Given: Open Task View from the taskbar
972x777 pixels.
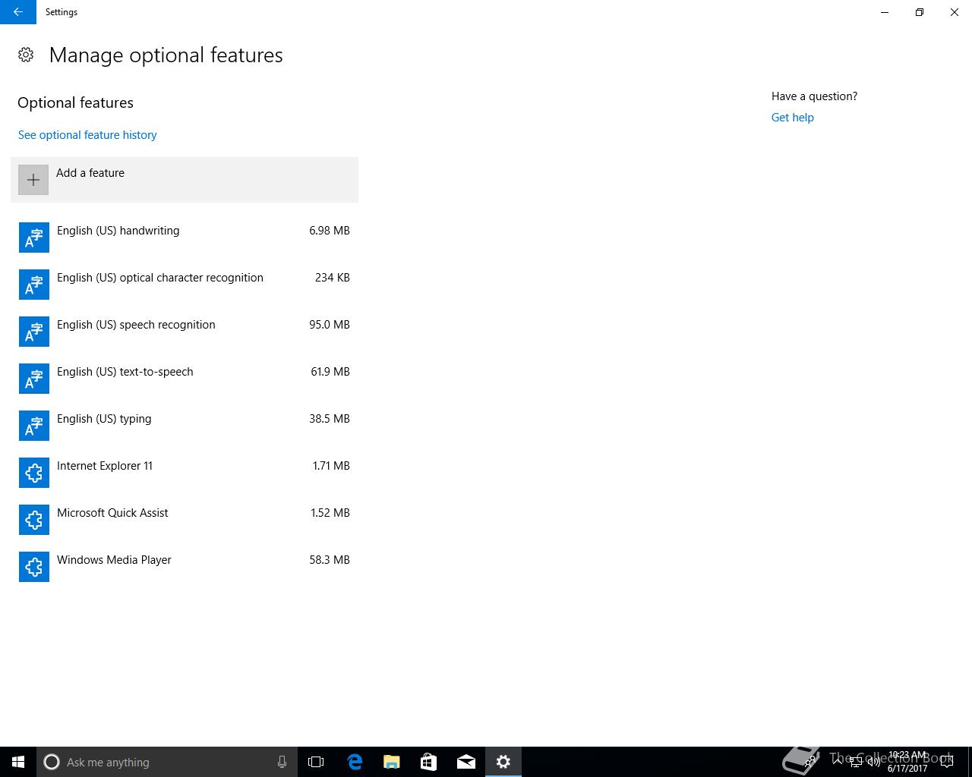Looking at the screenshot, I should pos(316,762).
